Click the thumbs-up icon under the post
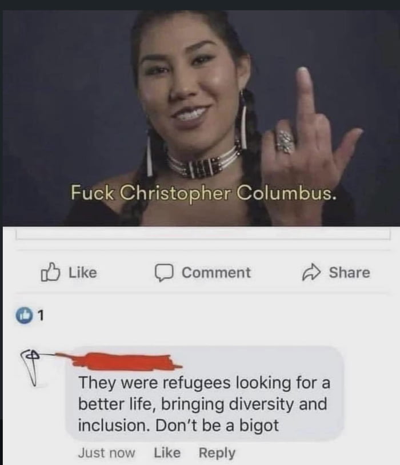The image size is (400, 465). [50, 272]
